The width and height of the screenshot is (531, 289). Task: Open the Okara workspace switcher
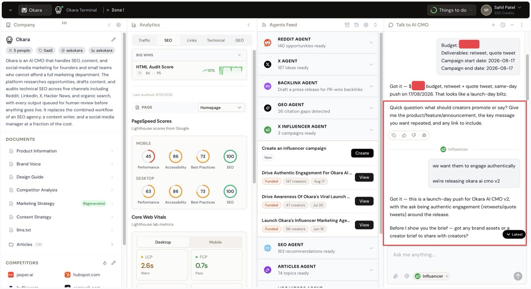[35, 10]
